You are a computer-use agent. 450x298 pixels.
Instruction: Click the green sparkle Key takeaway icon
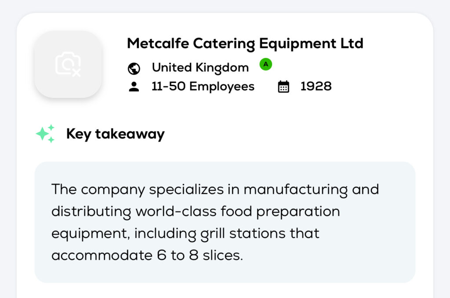(45, 134)
